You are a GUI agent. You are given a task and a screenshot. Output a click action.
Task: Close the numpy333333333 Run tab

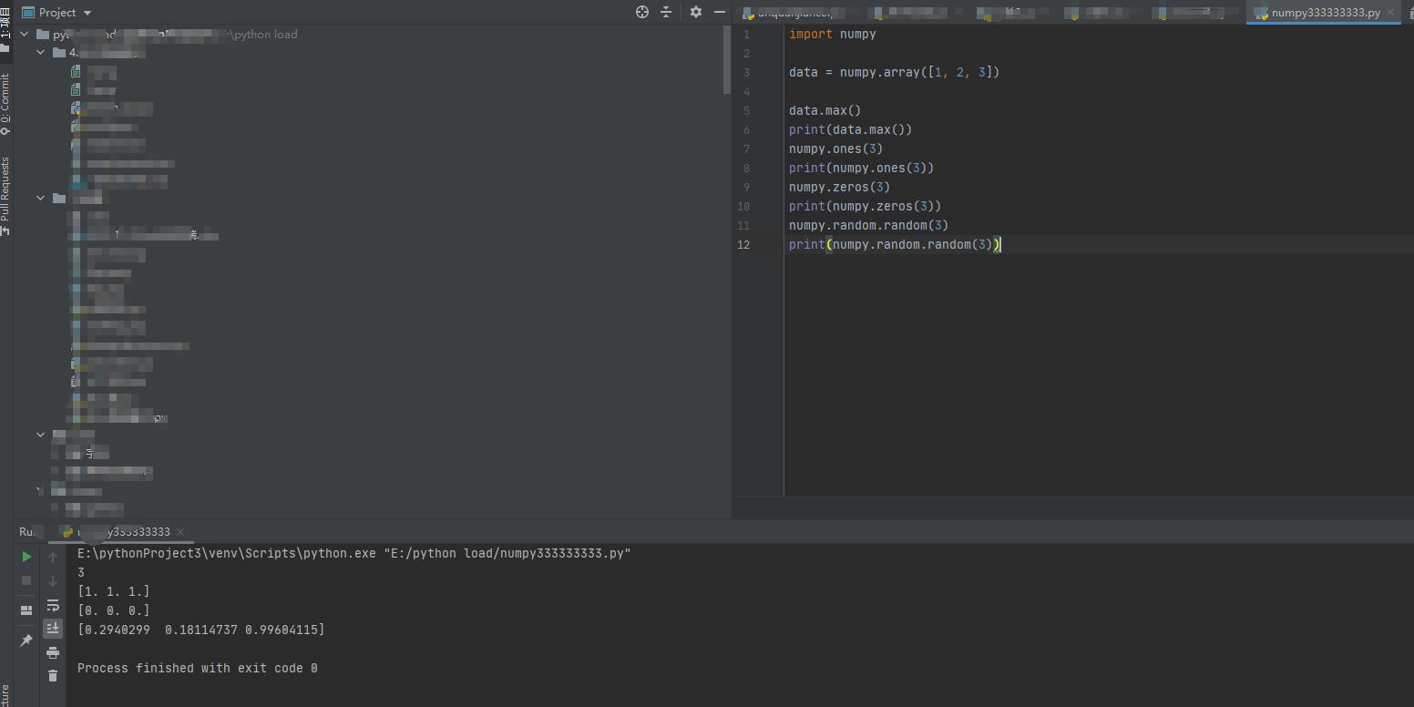(180, 532)
